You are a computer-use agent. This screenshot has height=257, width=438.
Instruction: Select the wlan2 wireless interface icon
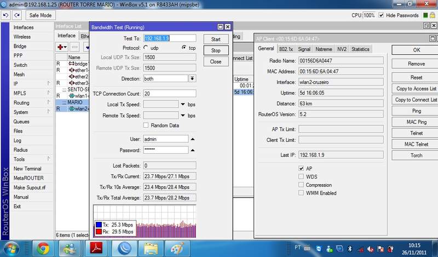click(72, 108)
